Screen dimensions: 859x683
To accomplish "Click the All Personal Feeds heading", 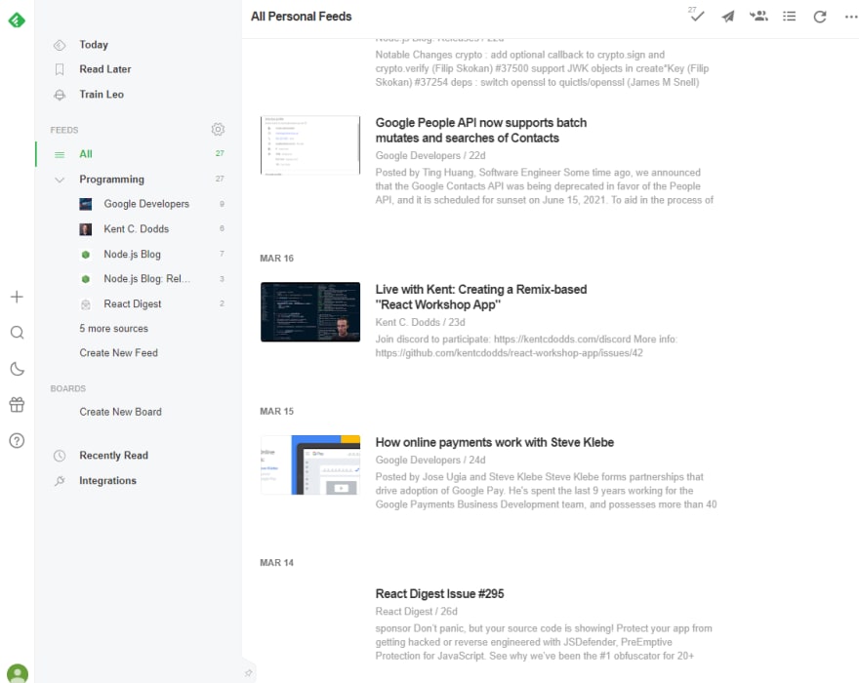I will click(x=302, y=17).
